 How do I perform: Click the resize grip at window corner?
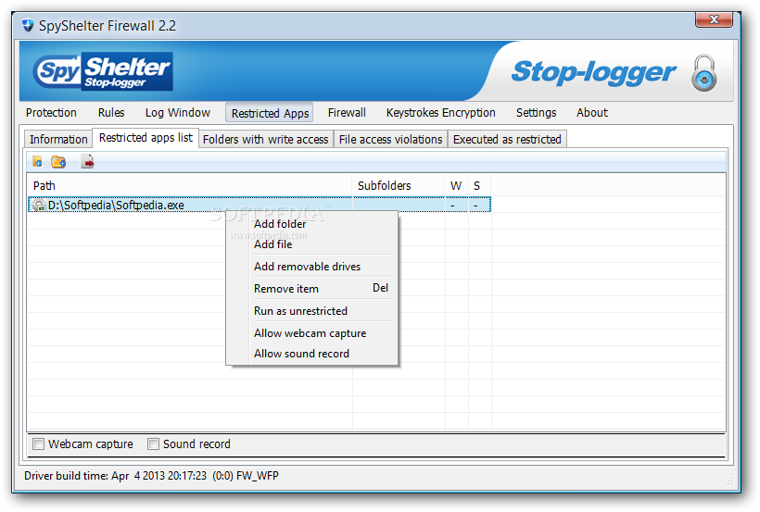coord(728,481)
